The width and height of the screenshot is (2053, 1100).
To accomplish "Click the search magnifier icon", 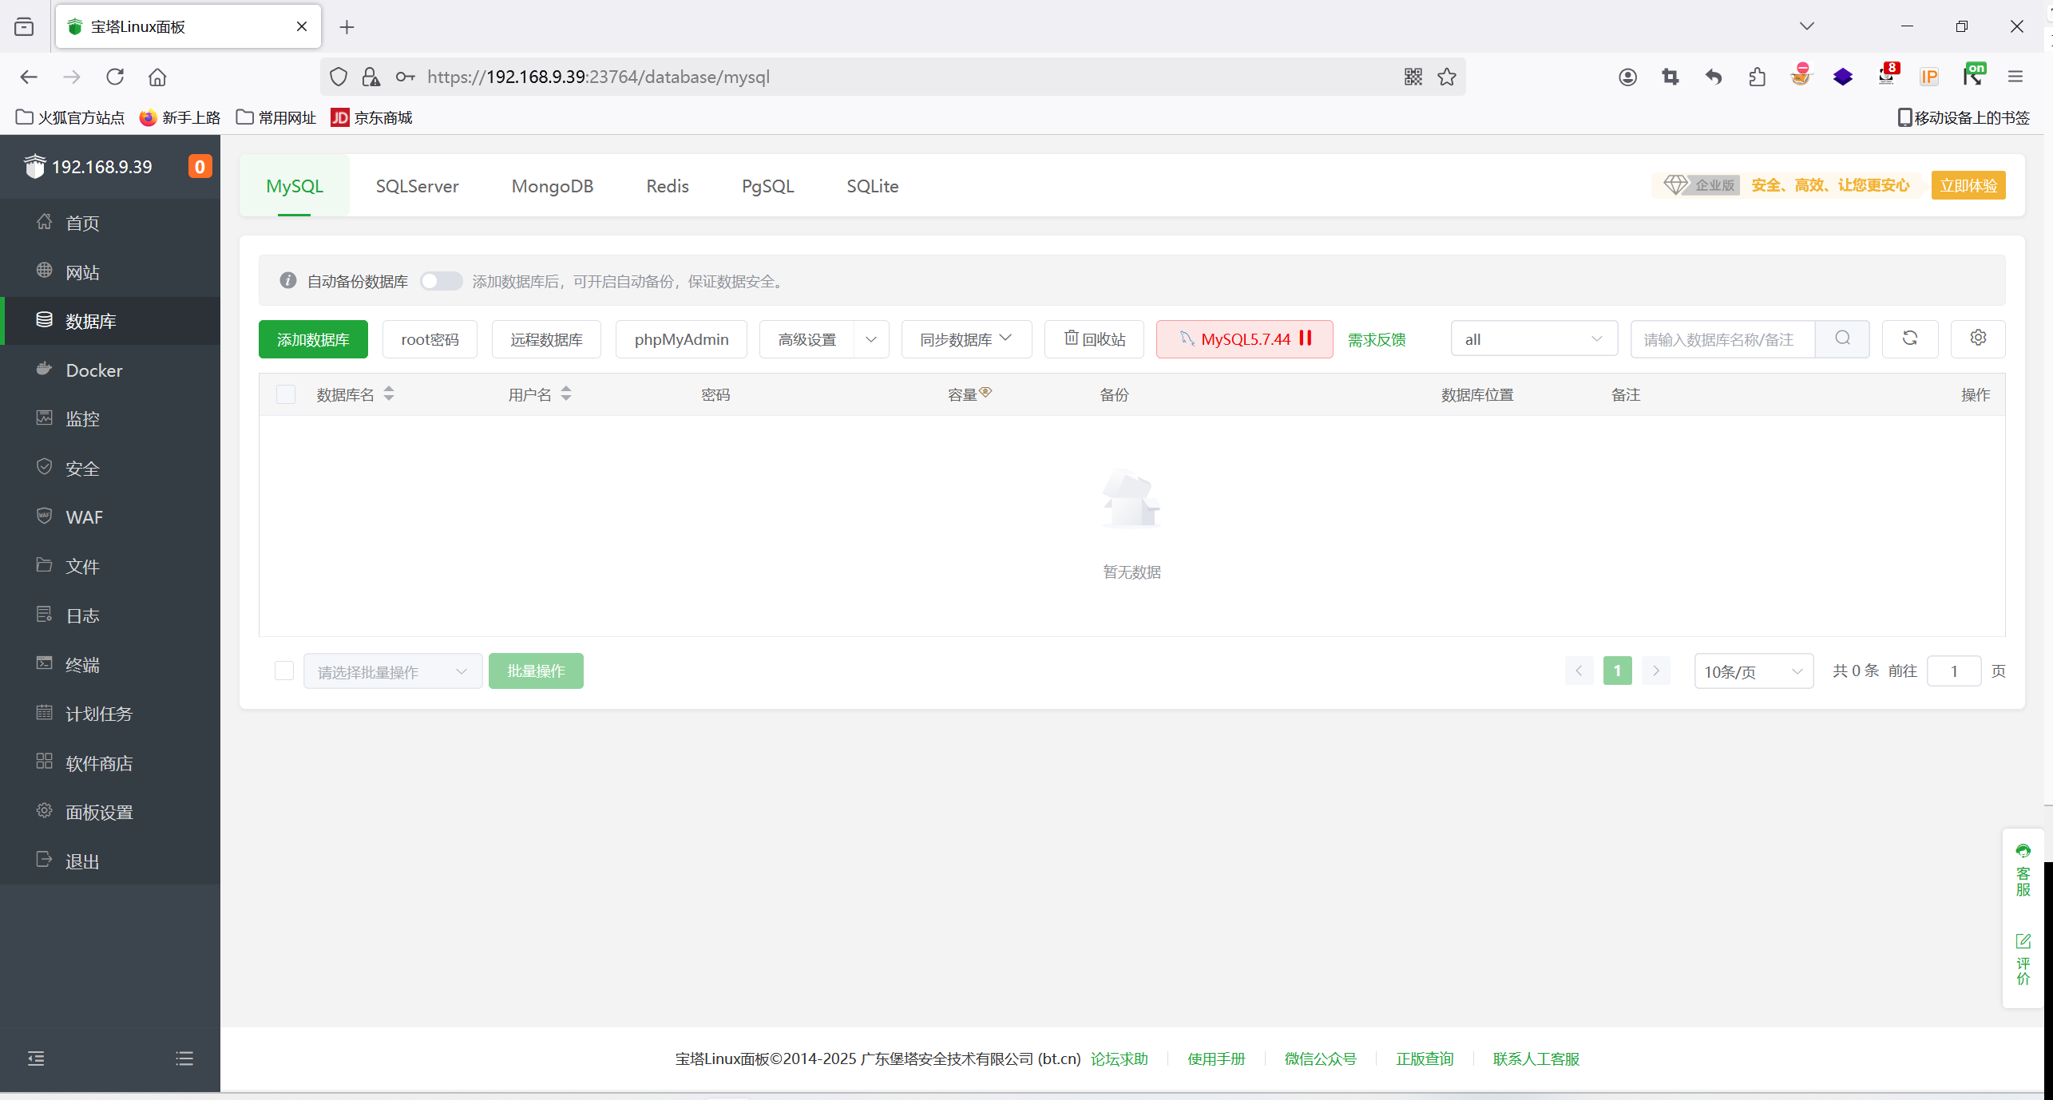I will point(1842,338).
